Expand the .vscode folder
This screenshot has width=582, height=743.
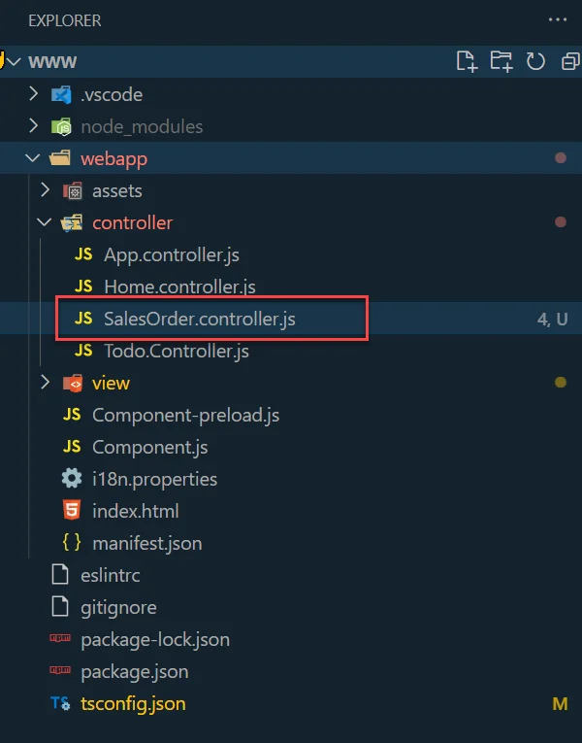tap(34, 94)
